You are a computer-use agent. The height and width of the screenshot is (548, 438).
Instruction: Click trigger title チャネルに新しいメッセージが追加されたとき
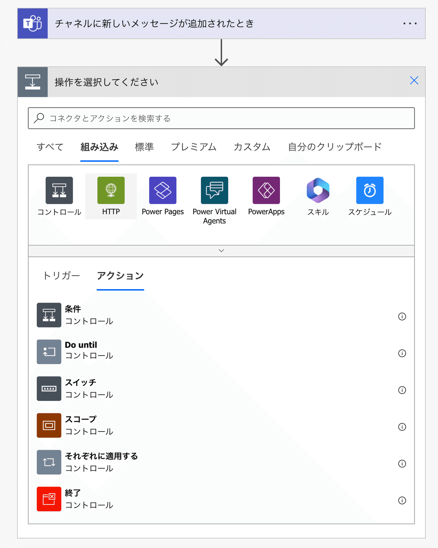click(154, 23)
